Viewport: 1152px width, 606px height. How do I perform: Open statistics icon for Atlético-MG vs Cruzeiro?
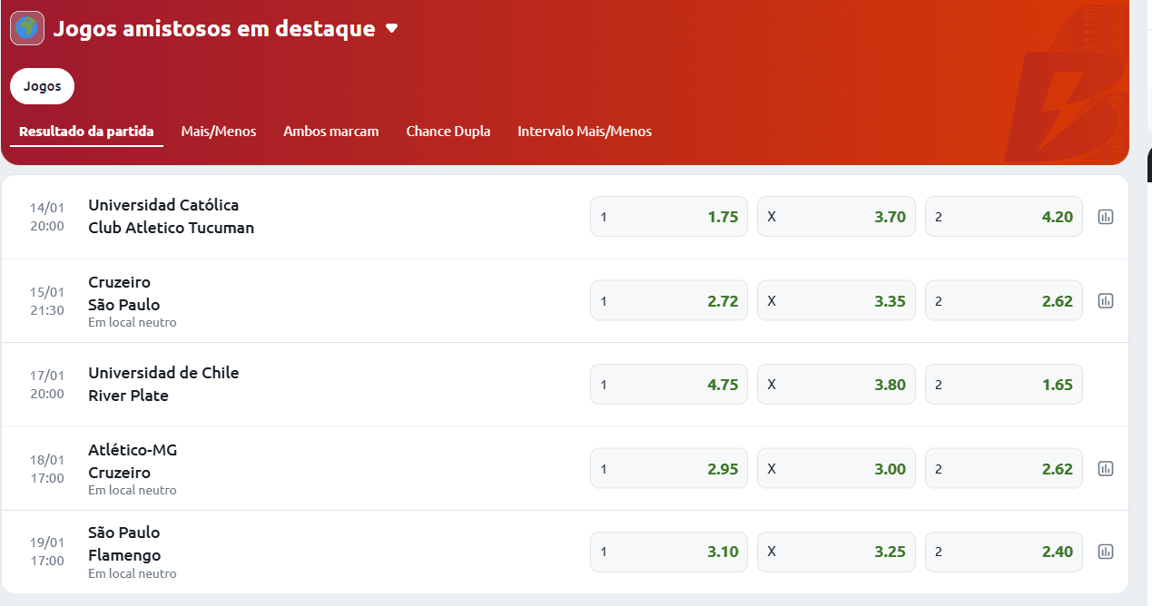[x=1105, y=468]
